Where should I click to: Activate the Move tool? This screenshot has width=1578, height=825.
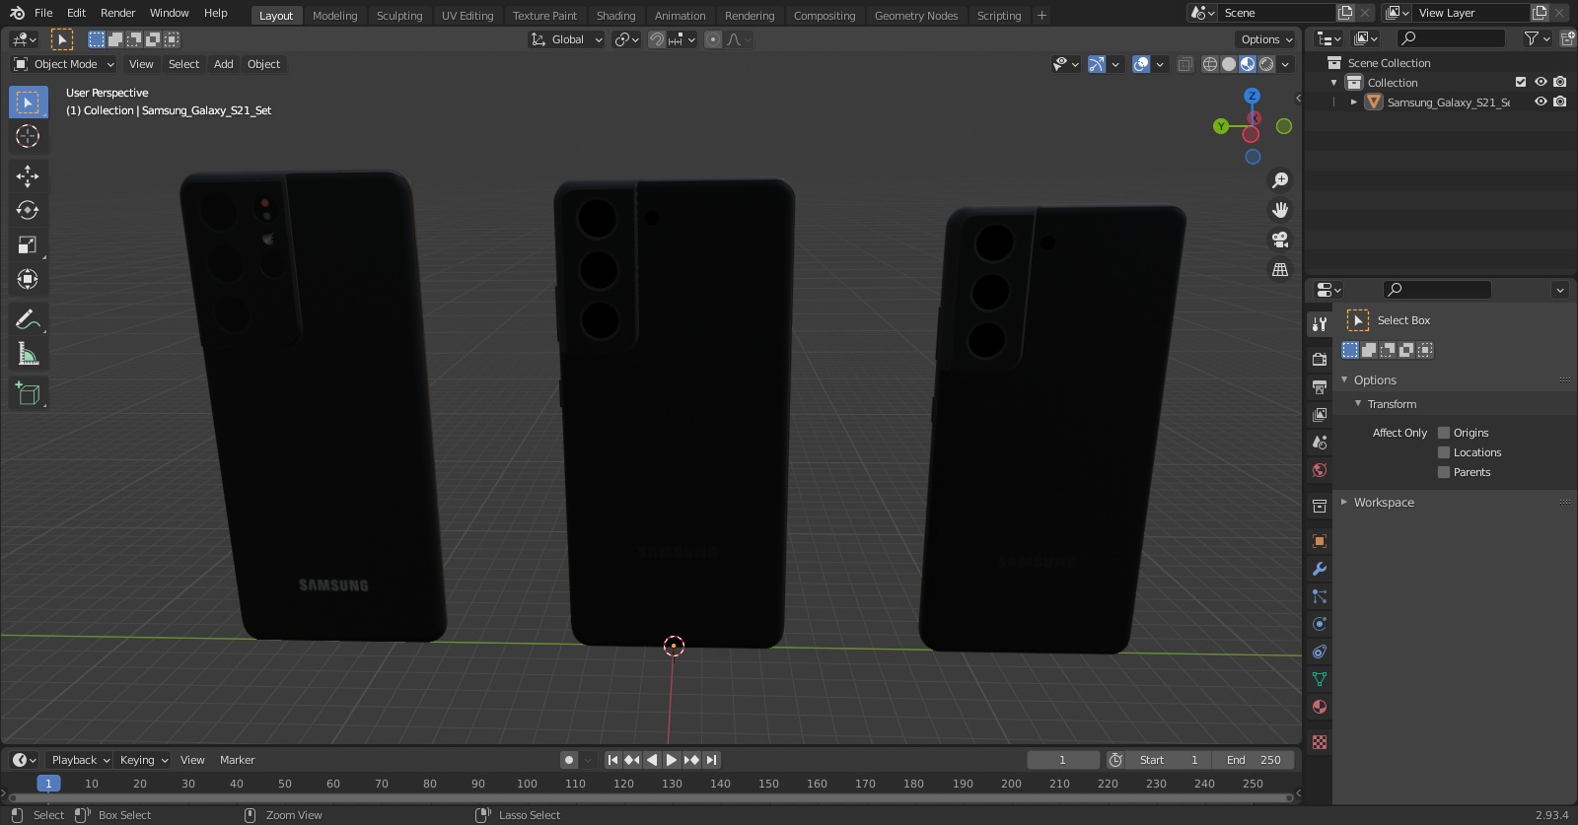click(x=28, y=175)
